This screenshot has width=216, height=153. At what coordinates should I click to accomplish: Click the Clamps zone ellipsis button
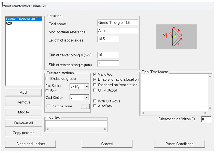click(85, 107)
